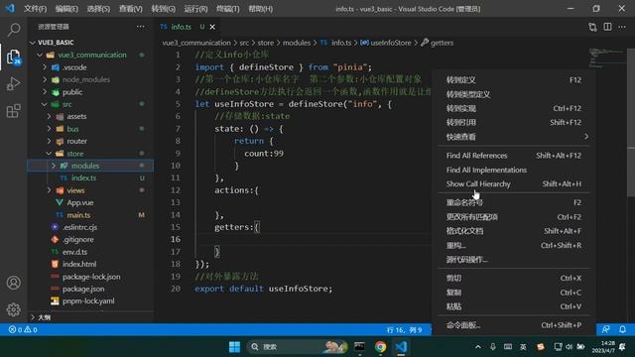Expand the assets folder

click(49, 117)
